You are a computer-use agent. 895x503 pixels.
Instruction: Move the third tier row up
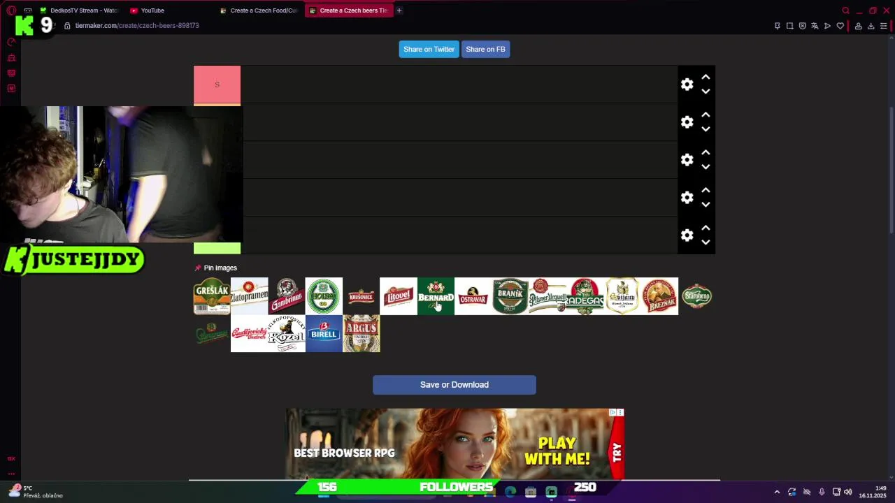[x=706, y=153]
